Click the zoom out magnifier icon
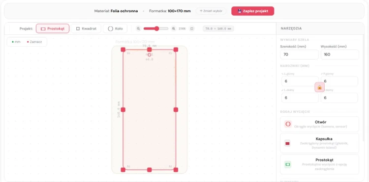The image size is (369, 182). point(138,28)
